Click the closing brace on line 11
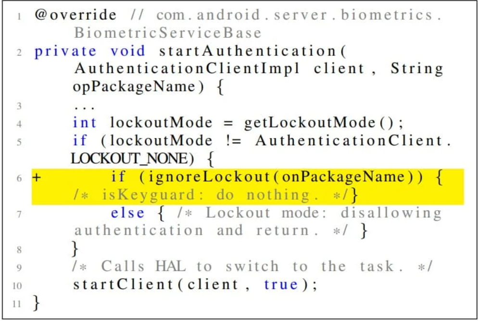The image size is (479, 321). point(37,303)
